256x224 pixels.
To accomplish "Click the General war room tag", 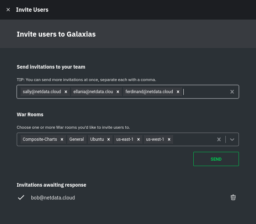I will [77, 139].
